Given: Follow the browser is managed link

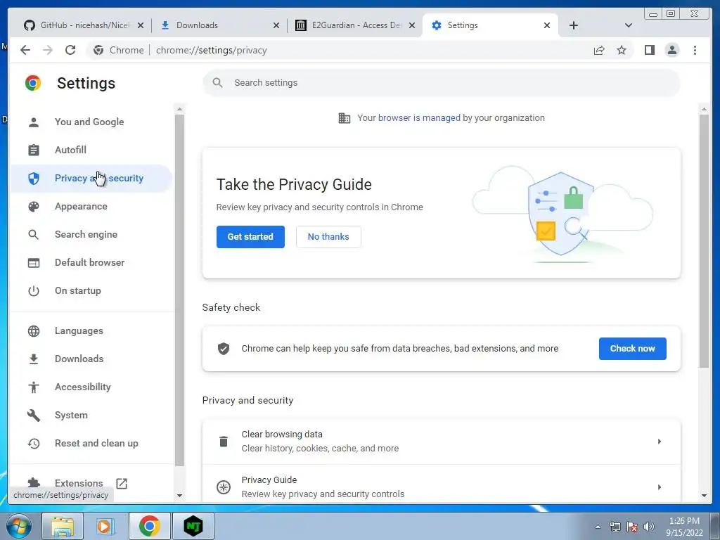Looking at the screenshot, I should pyautogui.click(x=419, y=118).
